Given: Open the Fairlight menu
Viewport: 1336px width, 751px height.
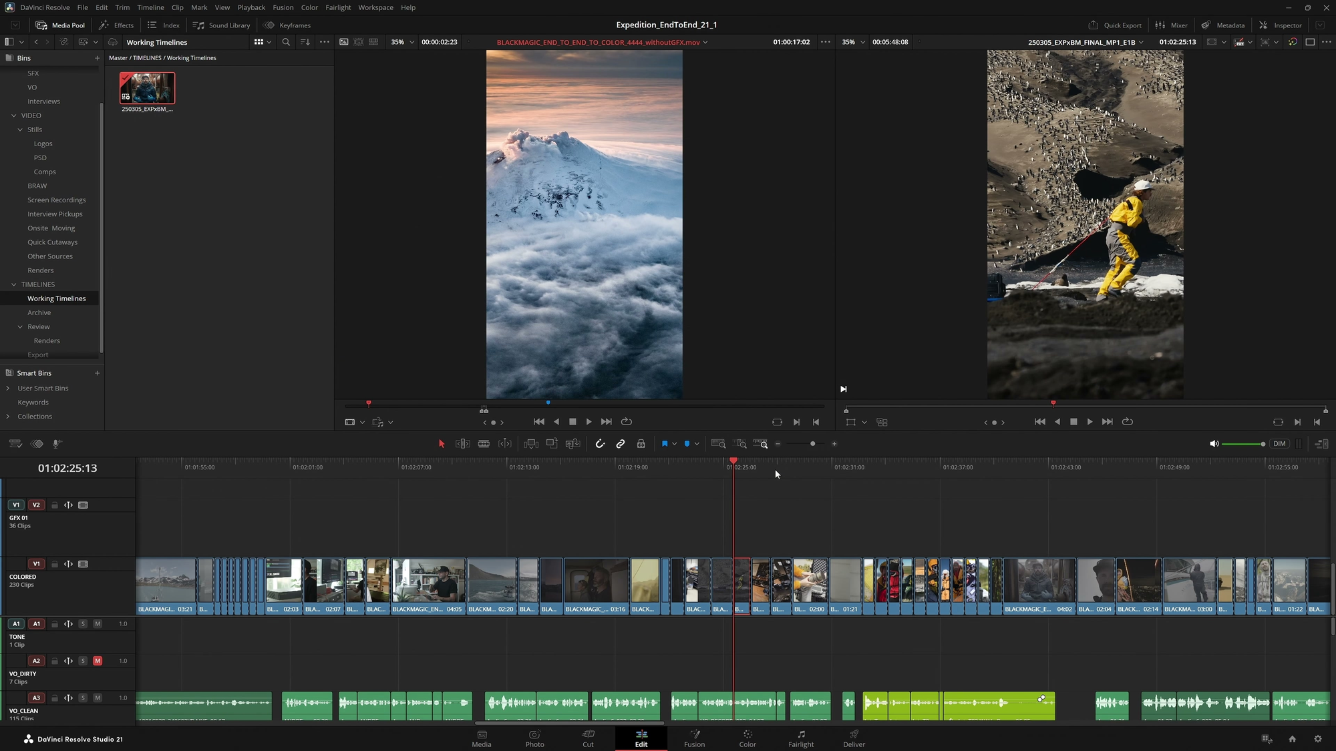Looking at the screenshot, I should pyautogui.click(x=338, y=7).
